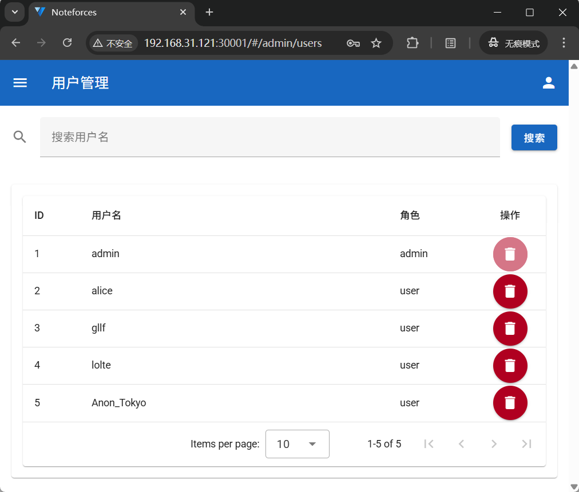Delete user admin with trash button
The width and height of the screenshot is (579, 492).
point(510,254)
